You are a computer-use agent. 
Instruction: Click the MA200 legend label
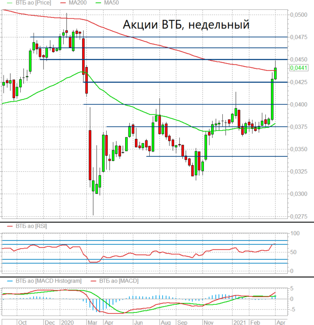[x=78, y=3]
